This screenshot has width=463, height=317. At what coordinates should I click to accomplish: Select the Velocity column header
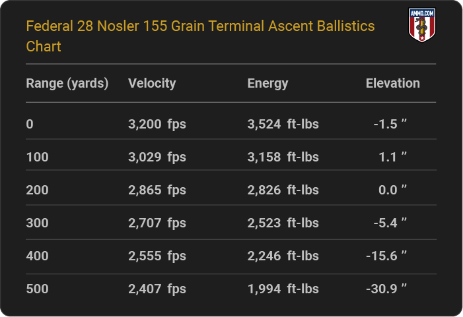[152, 84]
